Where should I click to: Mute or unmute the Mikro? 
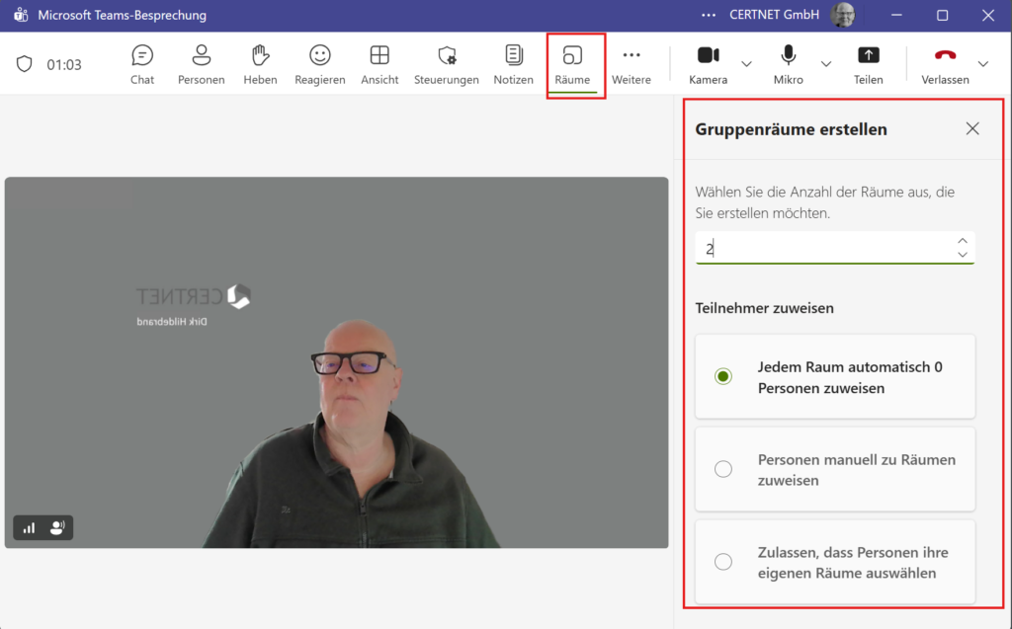789,63
